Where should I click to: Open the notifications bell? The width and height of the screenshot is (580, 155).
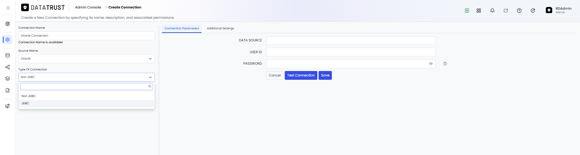click(x=492, y=11)
